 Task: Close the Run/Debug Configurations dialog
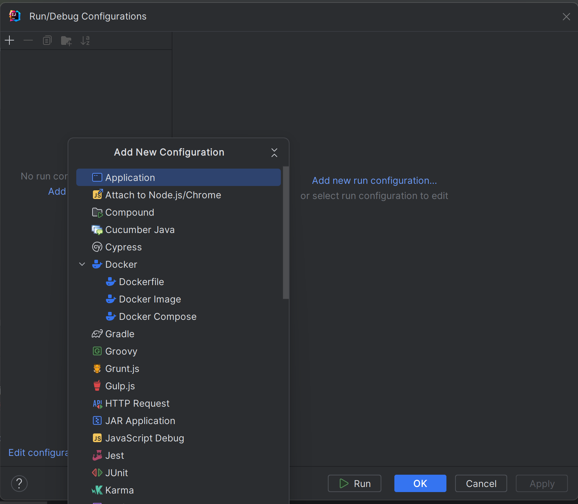(x=566, y=17)
